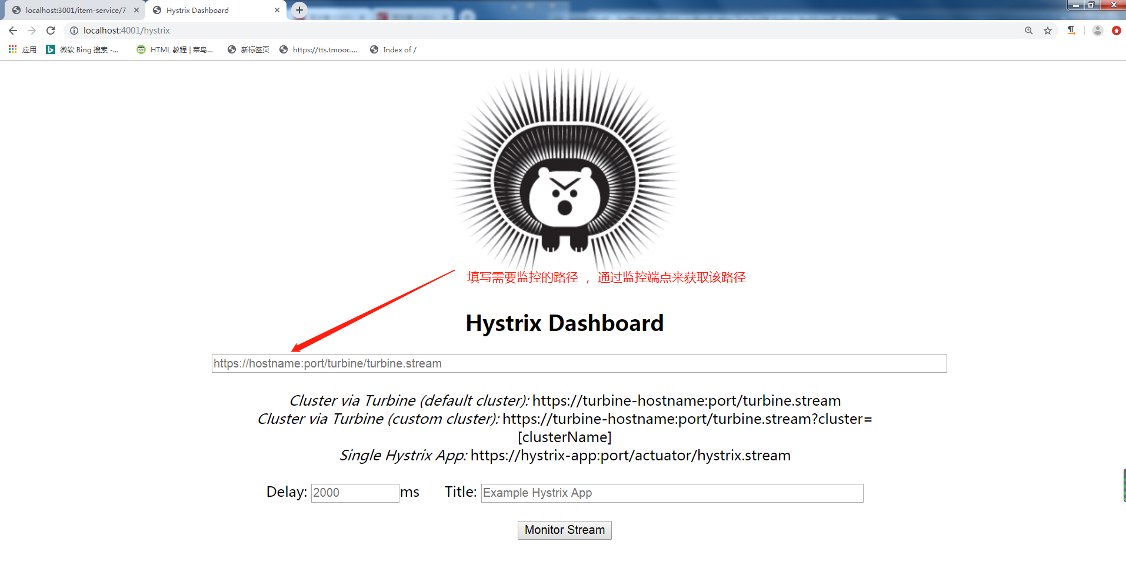Click the Hystrix hedgehog logo image
The width and height of the screenshot is (1126, 575).
click(565, 169)
